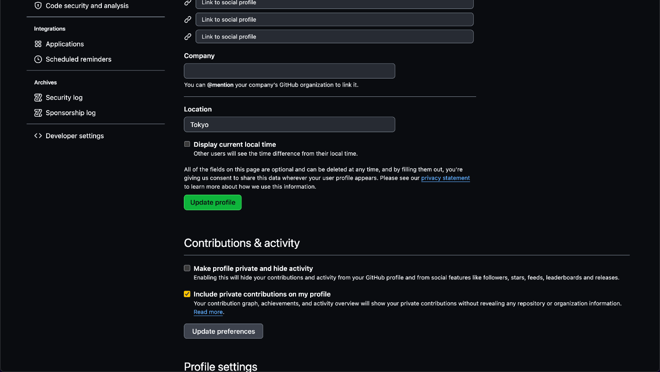Click the middle Link to social profile field
This screenshot has width=660, height=372.
pyautogui.click(x=335, y=19)
